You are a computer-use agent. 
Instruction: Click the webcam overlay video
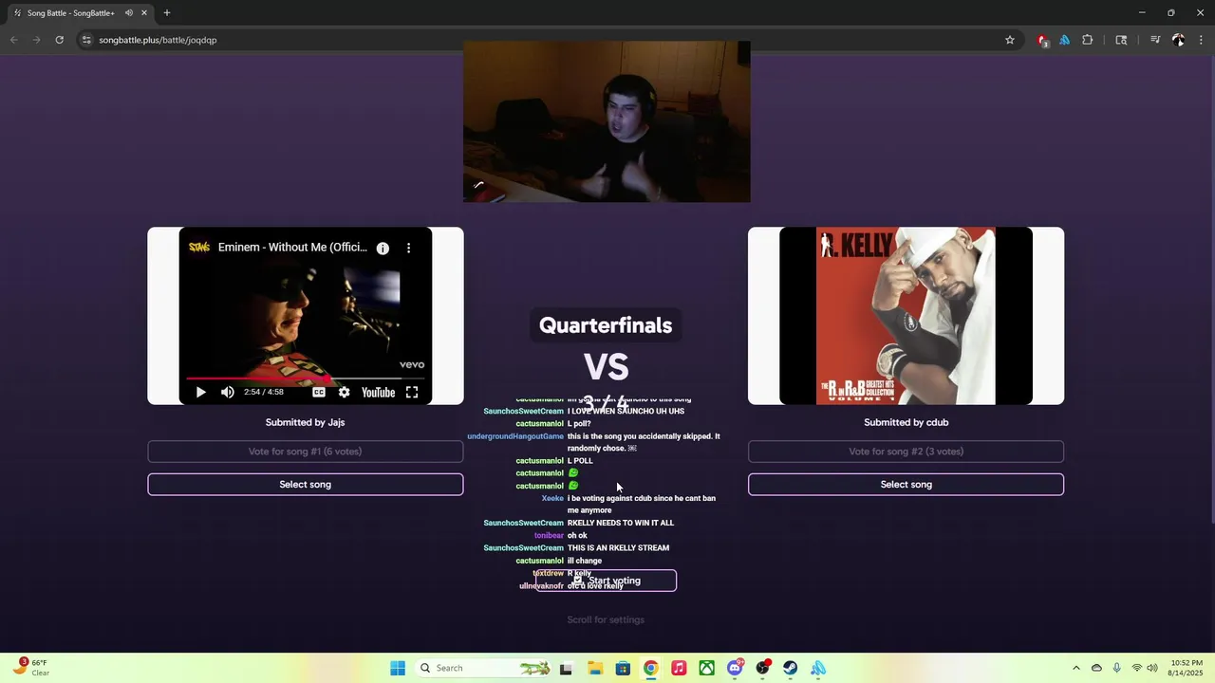607,121
